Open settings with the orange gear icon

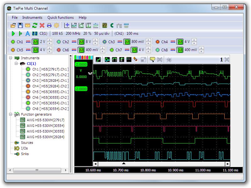point(56,25)
